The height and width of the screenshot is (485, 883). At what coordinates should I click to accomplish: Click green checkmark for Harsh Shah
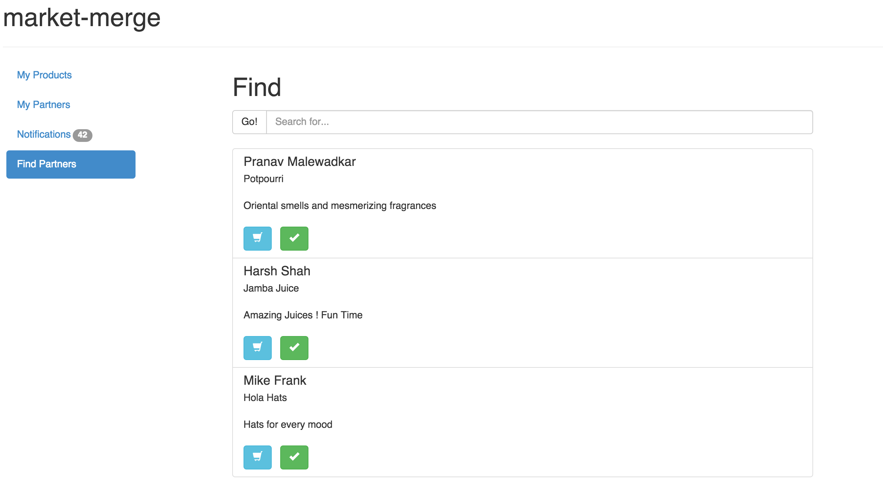(x=294, y=348)
